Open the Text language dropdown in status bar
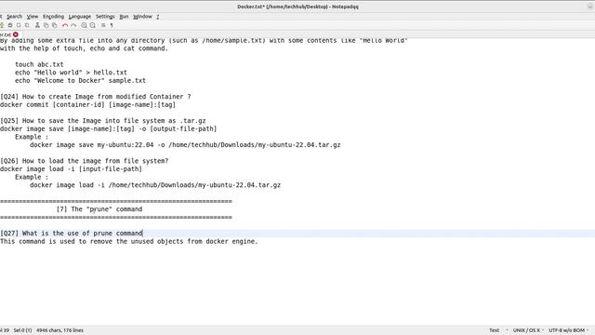Viewport: 595px width, 335px height. click(x=497, y=330)
